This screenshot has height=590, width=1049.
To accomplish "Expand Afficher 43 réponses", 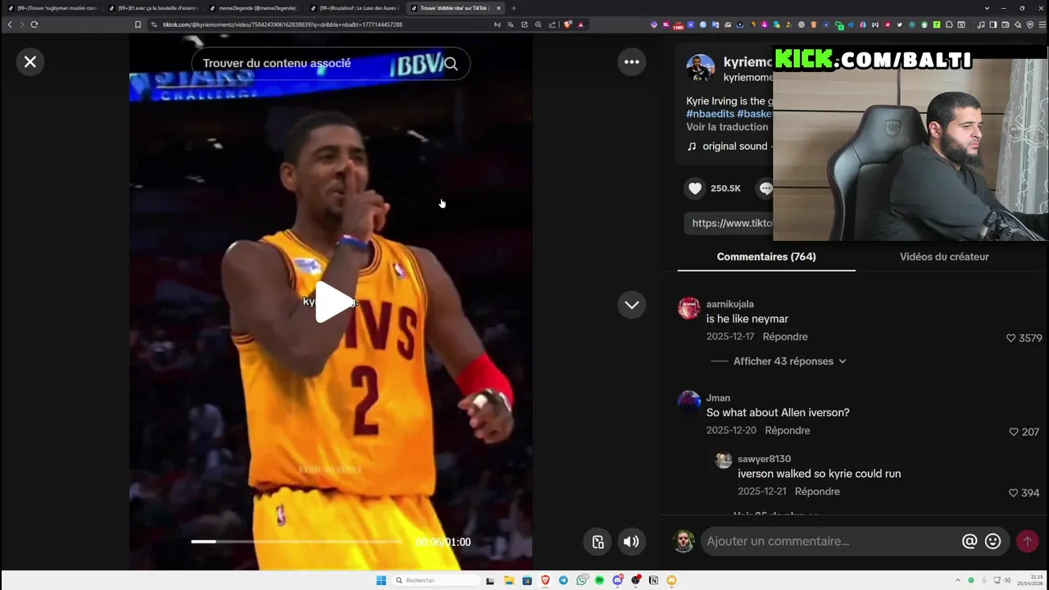I will coord(789,361).
